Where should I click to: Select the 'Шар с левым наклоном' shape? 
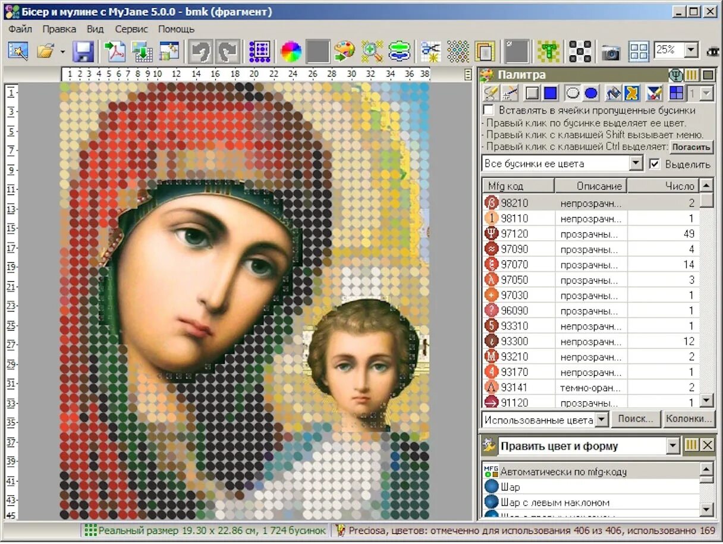tap(590, 502)
